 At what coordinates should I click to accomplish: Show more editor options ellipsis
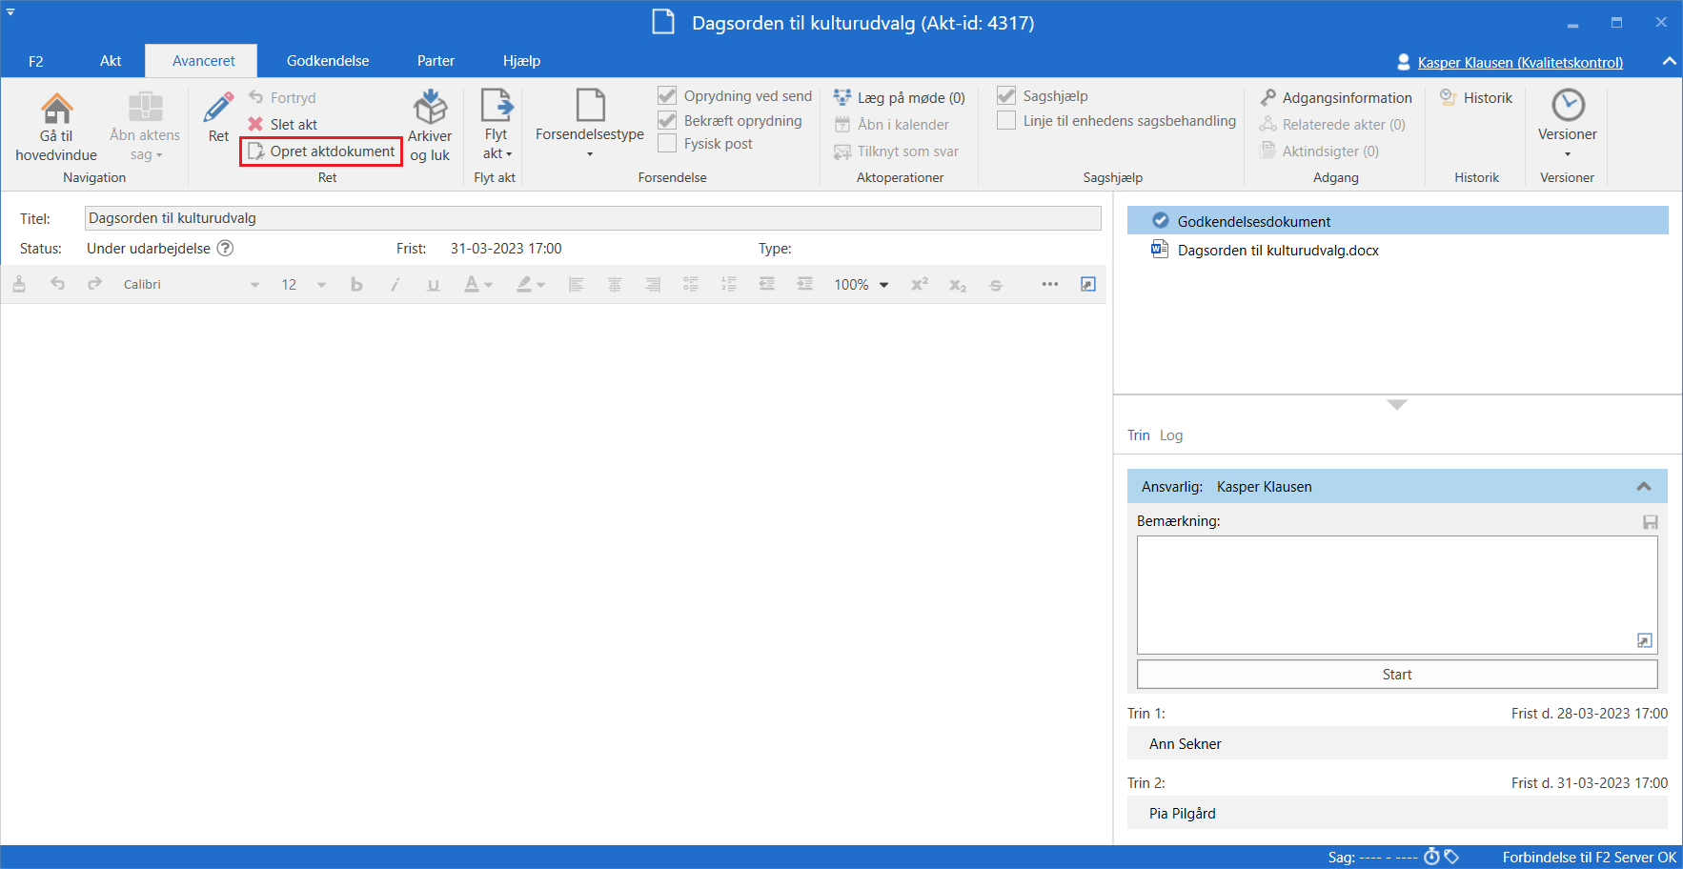click(x=1050, y=284)
